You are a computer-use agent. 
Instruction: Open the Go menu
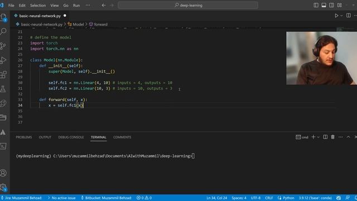(x=66, y=5)
